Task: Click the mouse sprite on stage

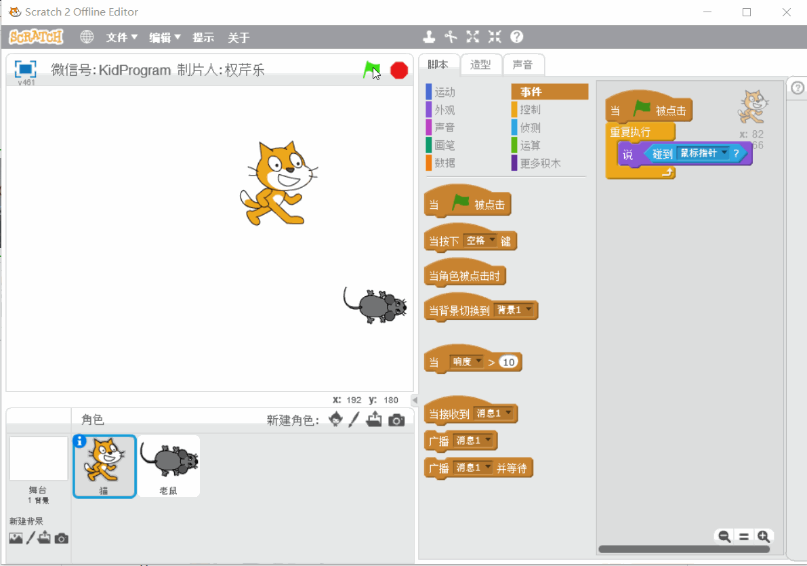Action: (x=375, y=306)
